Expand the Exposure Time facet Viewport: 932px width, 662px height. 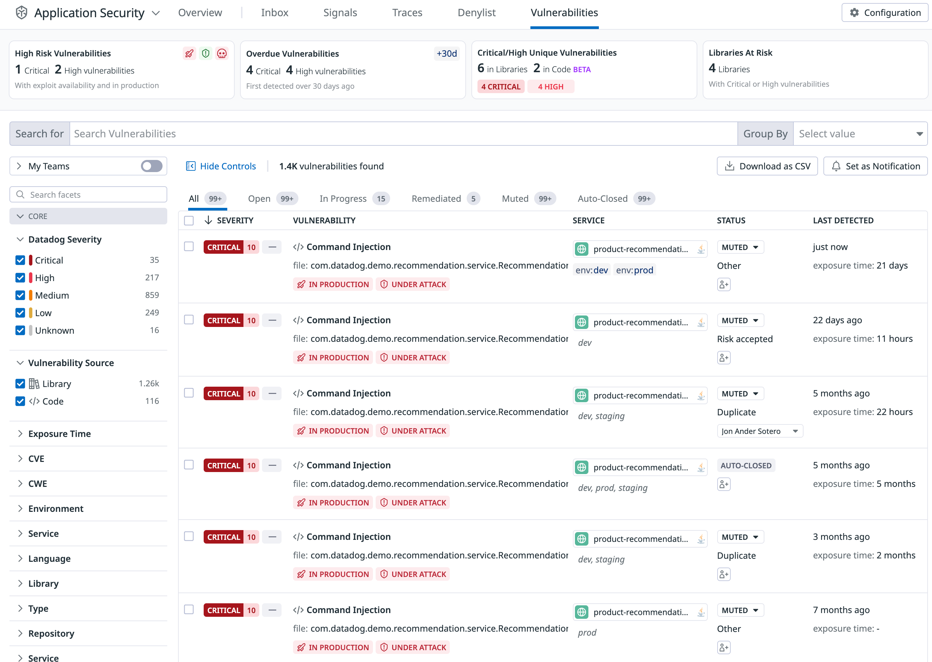coord(59,434)
